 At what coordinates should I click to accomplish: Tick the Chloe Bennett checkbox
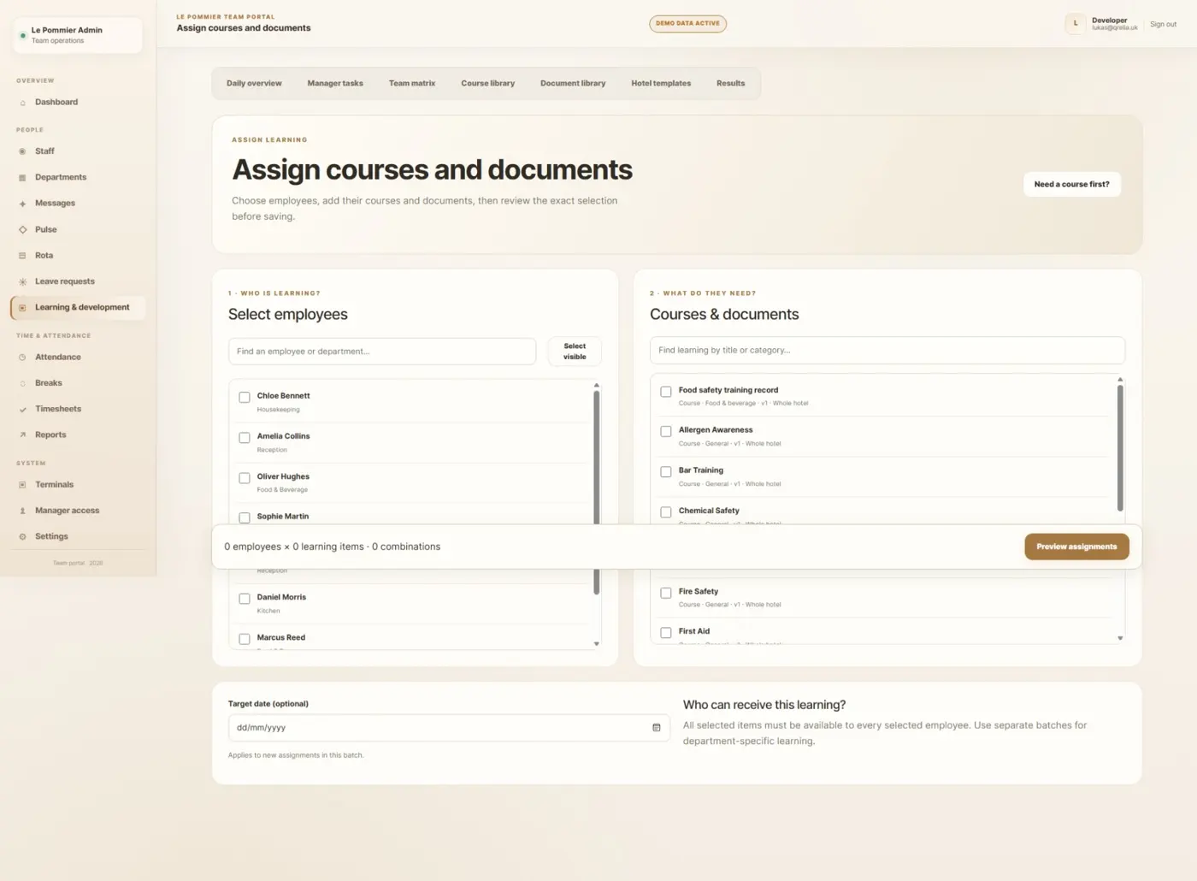coord(245,397)
